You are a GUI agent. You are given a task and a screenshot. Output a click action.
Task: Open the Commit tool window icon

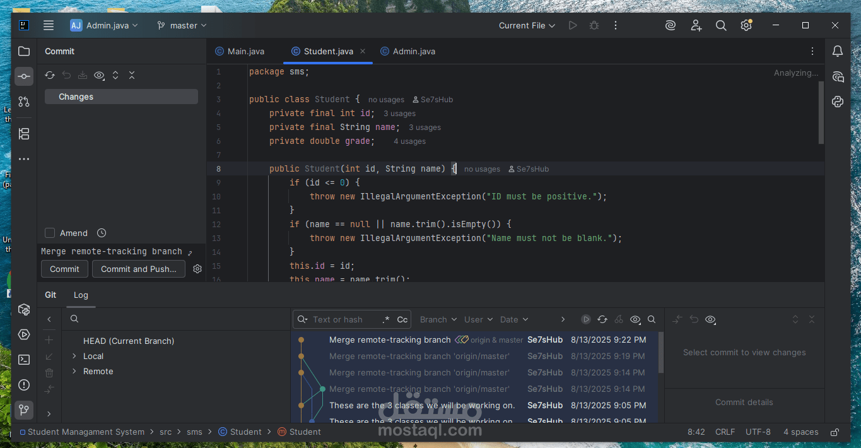pyautogui.click(x=24, y=76)
